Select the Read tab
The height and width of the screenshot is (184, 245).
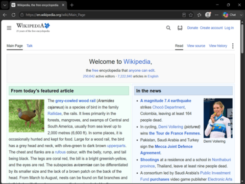click(x=179, y=46)
